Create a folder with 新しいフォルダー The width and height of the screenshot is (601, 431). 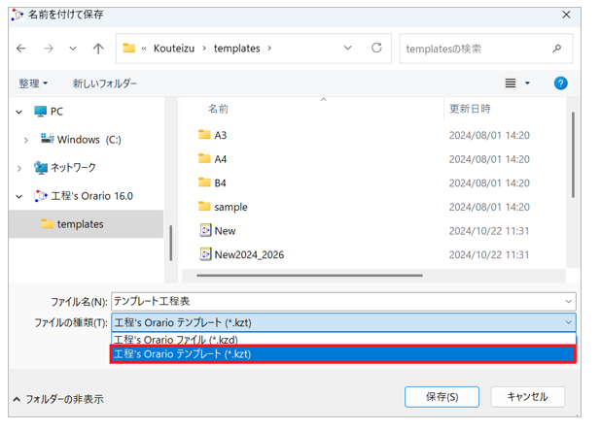pos(105,83)
